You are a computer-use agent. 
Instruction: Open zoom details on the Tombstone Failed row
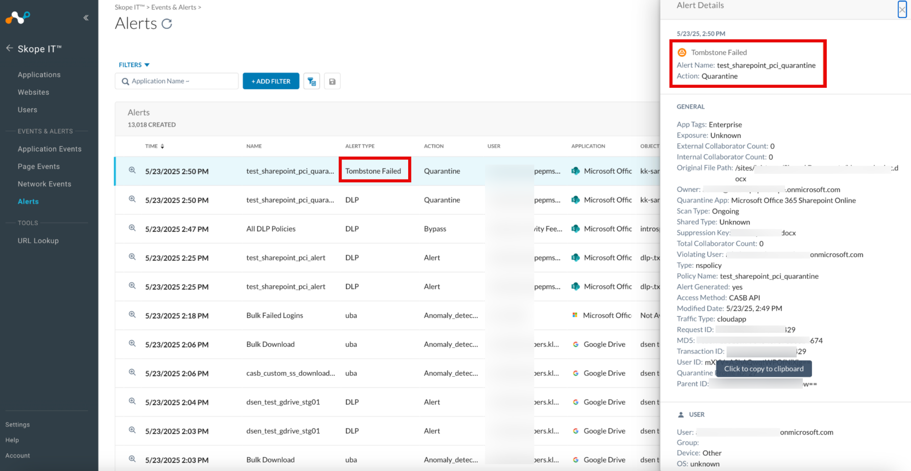132,170
